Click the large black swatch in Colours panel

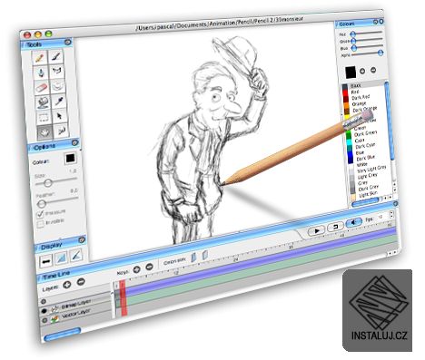pos(351,73)
